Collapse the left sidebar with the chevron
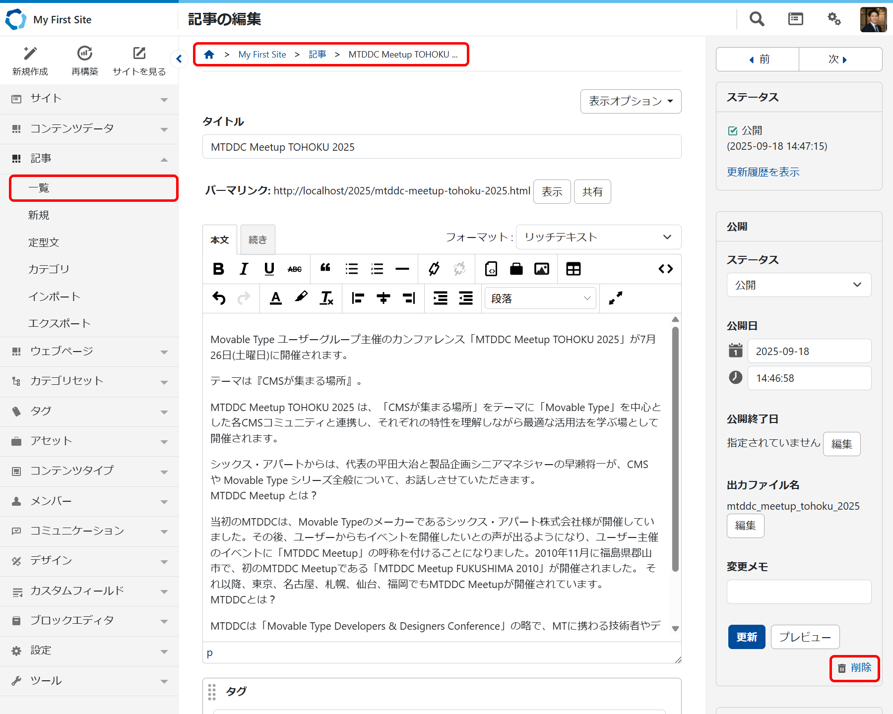This screenshot has height=714, width=893. 179,59
